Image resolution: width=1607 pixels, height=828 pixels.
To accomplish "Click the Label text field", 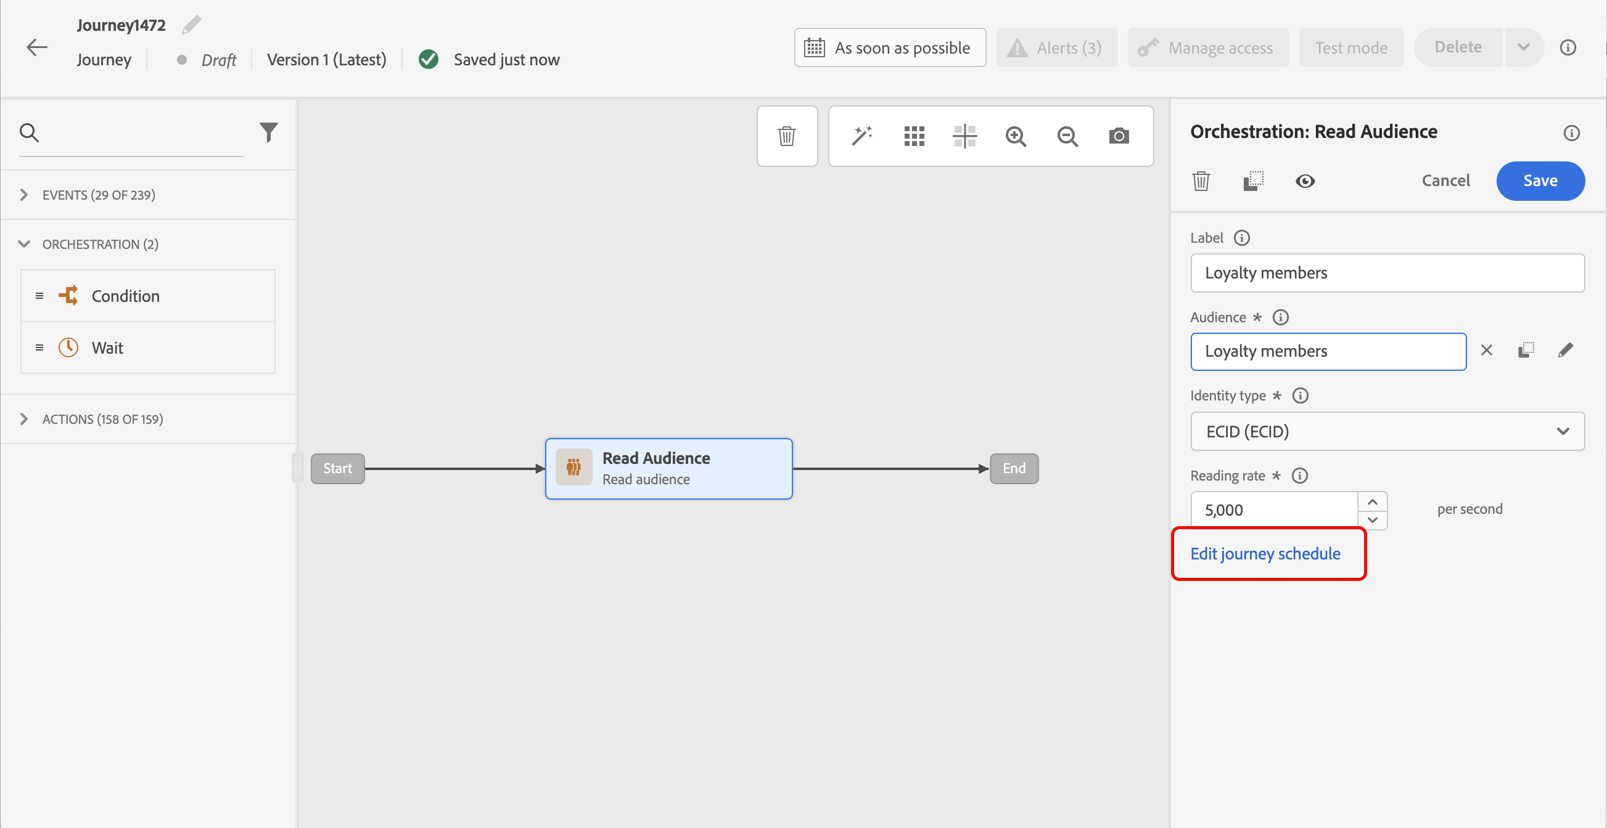I will tap(1387, 273).
